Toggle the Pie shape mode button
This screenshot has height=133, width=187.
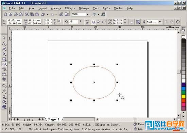[98, 22]
